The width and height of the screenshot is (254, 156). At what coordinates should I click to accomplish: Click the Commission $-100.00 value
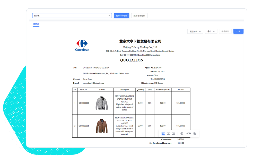click(181, 139)
